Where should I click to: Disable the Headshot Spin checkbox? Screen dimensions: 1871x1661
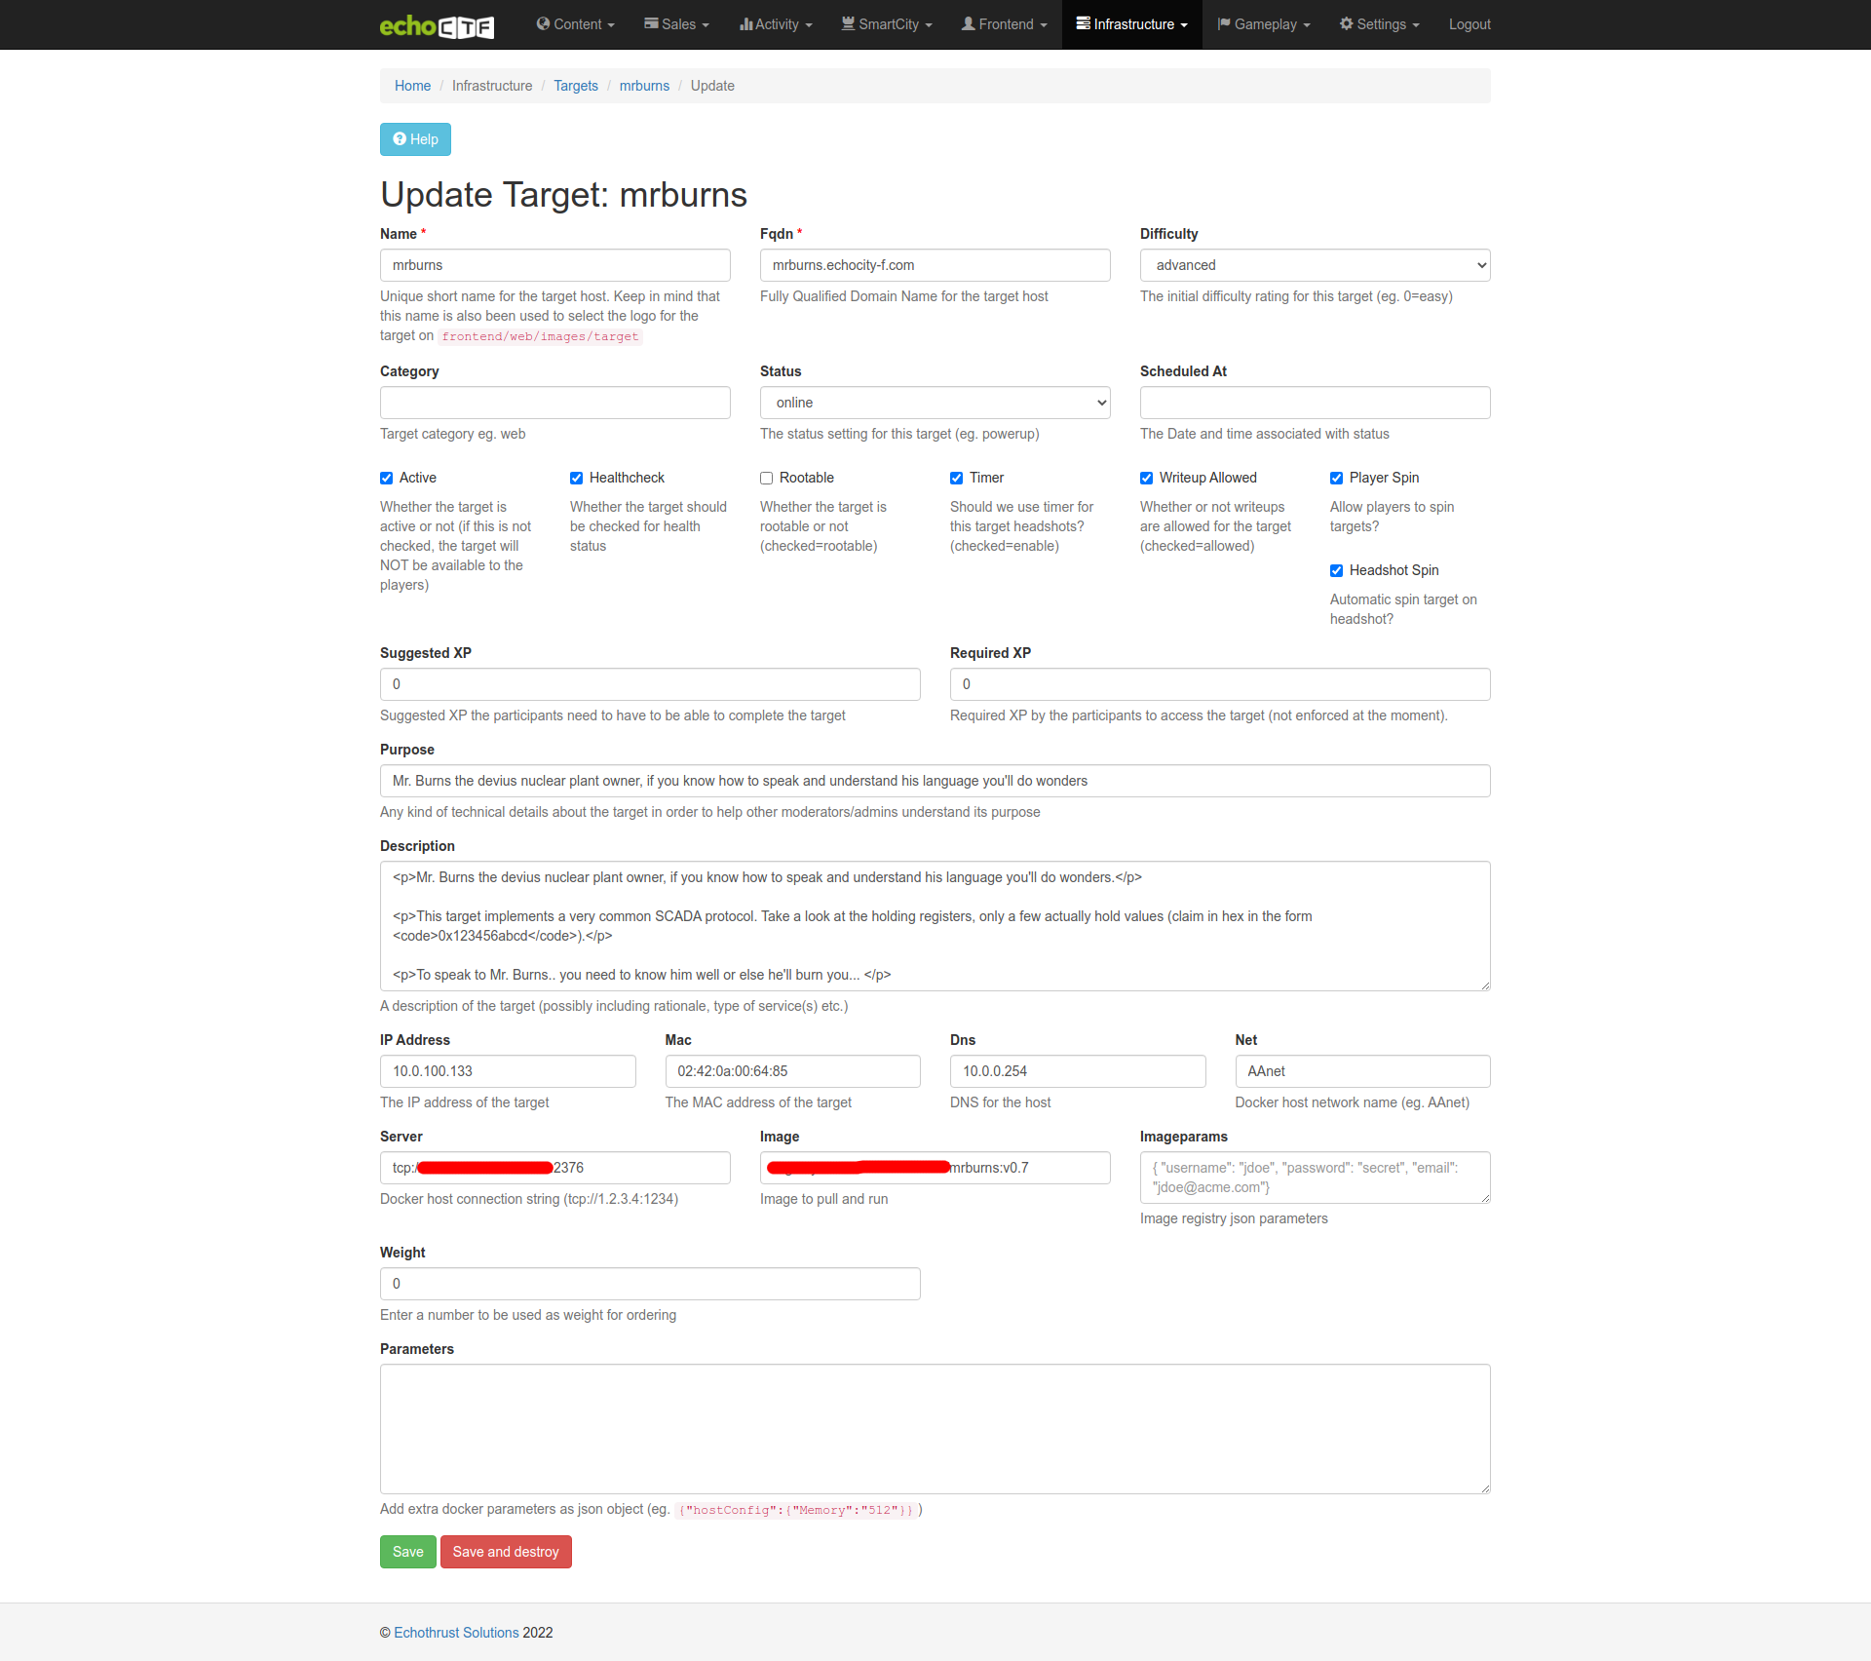pyautogui.click(x=1337, y=570)
